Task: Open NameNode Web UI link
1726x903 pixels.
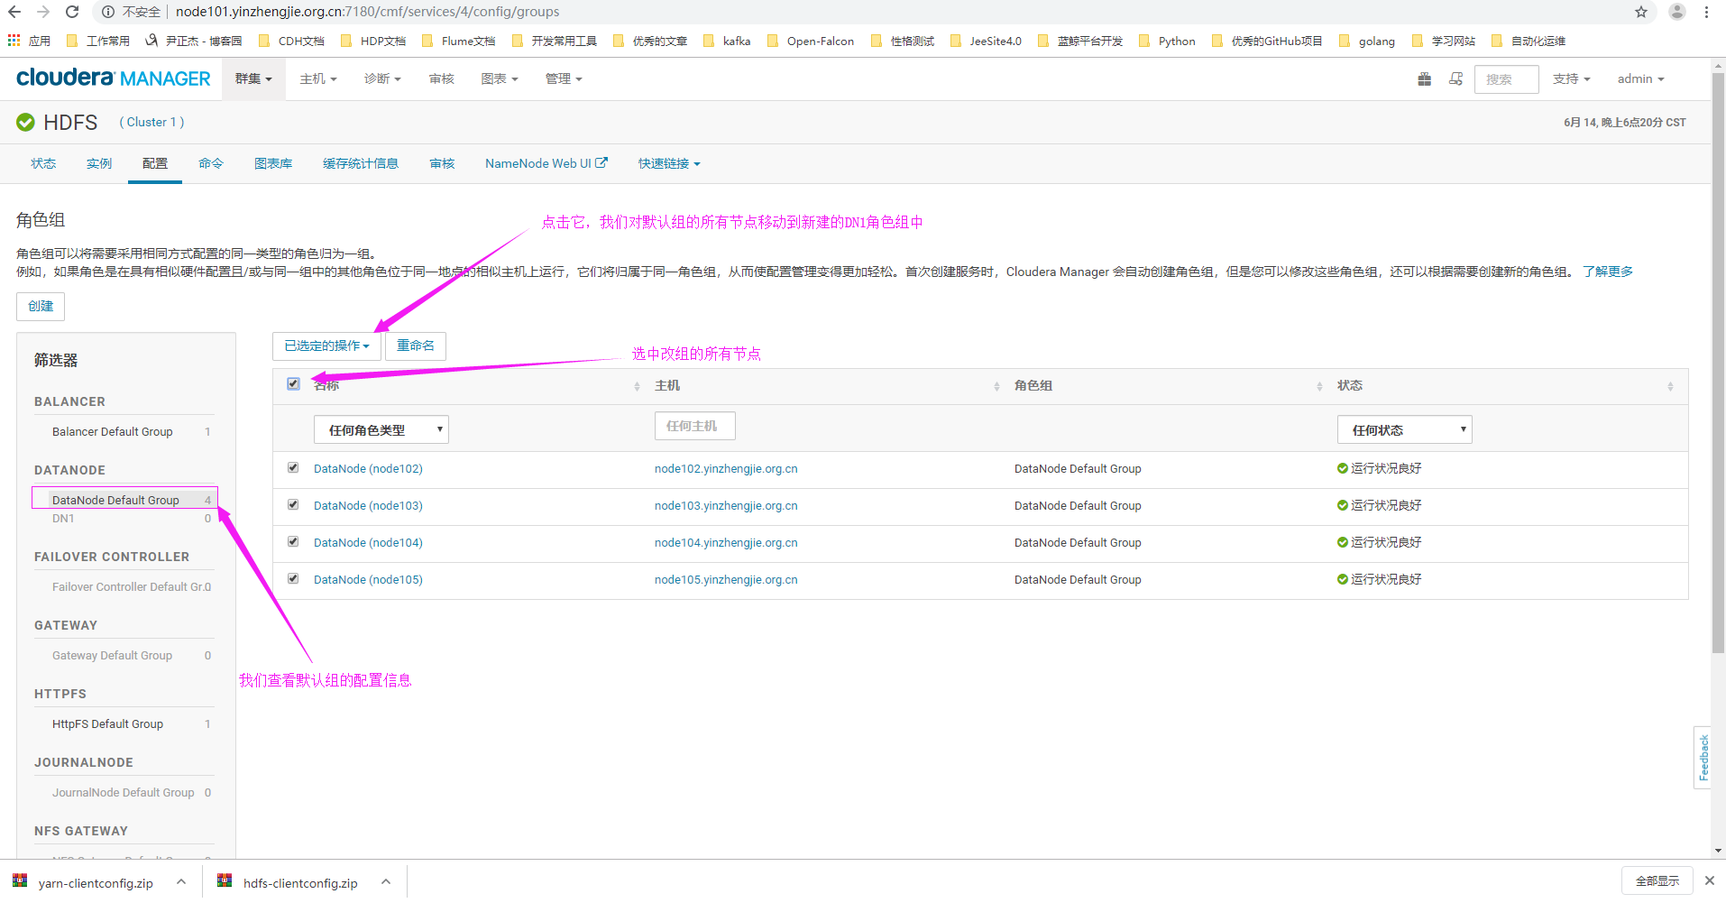Action: click(546, 163)
